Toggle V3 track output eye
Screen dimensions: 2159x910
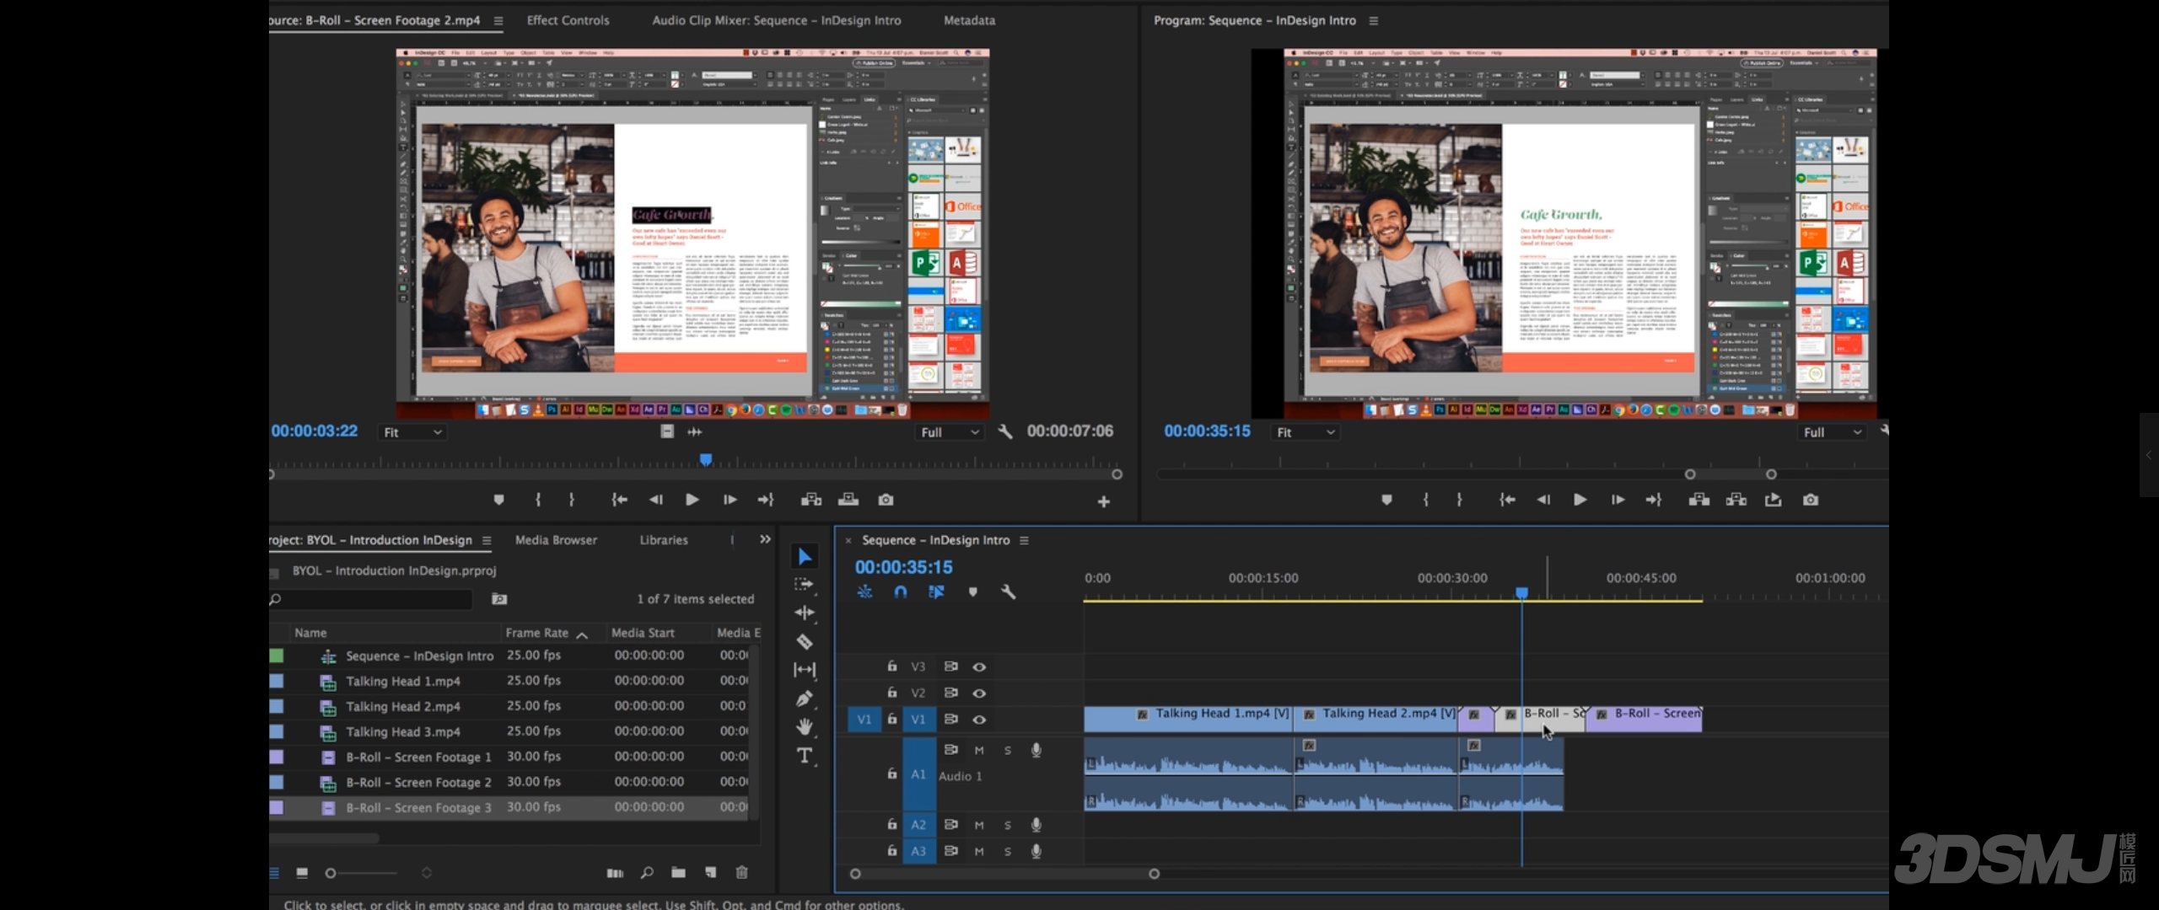tap(979, 666)
